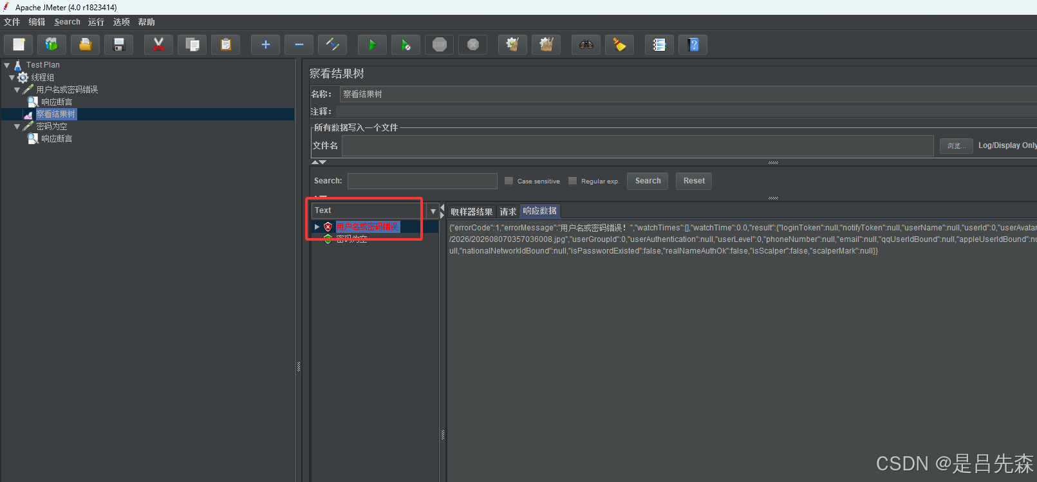Click the Shutdown threads toolbar icon
Screen dimensions: 1037x482
[472, 44]
